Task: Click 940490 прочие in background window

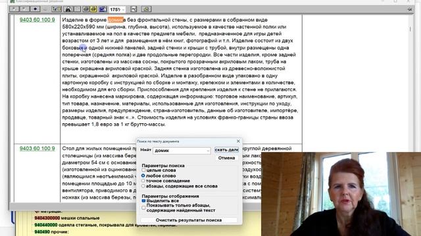Action: (x=51, y=231)
